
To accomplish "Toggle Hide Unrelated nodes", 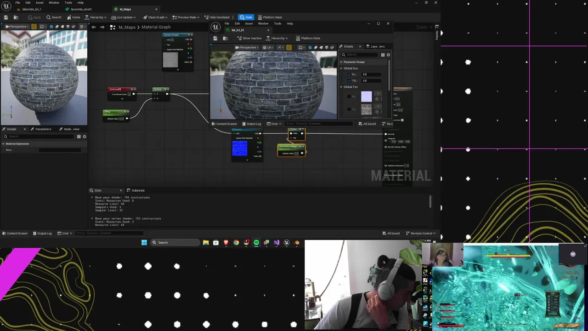I will pyautogui.click(x=217, y=17).
